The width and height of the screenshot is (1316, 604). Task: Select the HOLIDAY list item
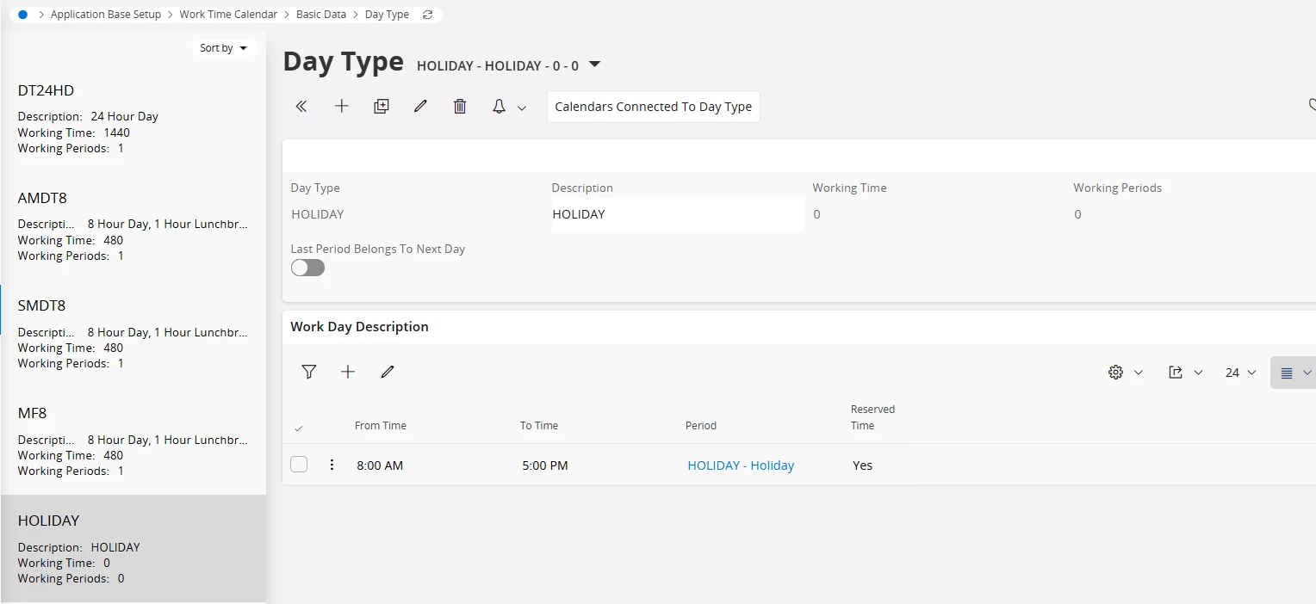point(133,548)
